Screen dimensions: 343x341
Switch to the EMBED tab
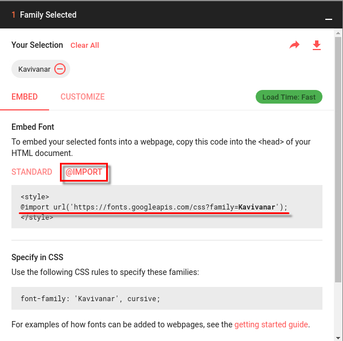[x=25, y=97]
